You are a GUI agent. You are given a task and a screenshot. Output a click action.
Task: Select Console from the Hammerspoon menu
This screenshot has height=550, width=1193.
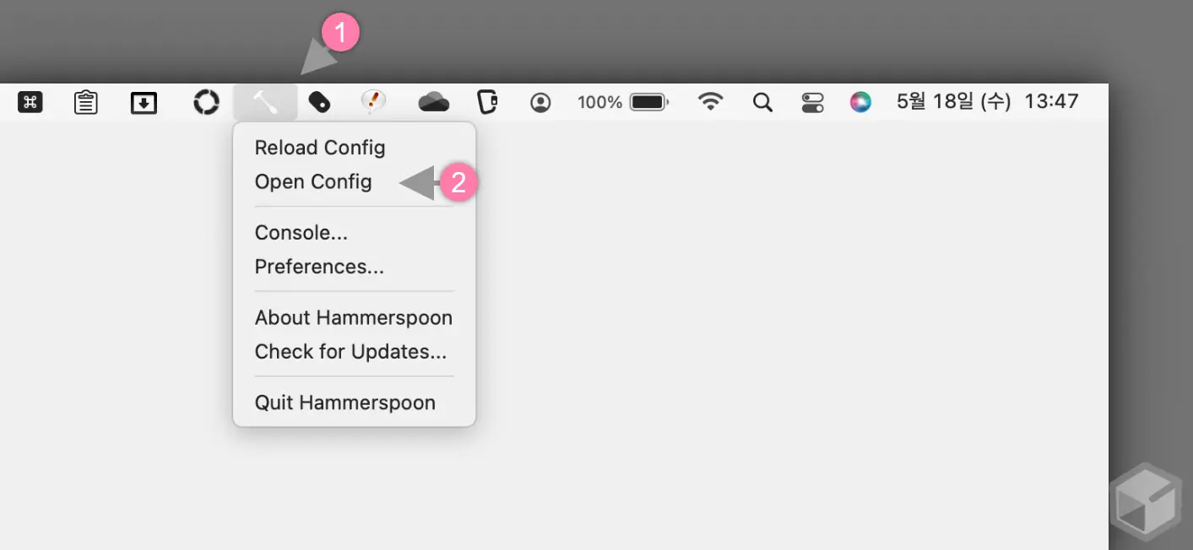[301, 232]
